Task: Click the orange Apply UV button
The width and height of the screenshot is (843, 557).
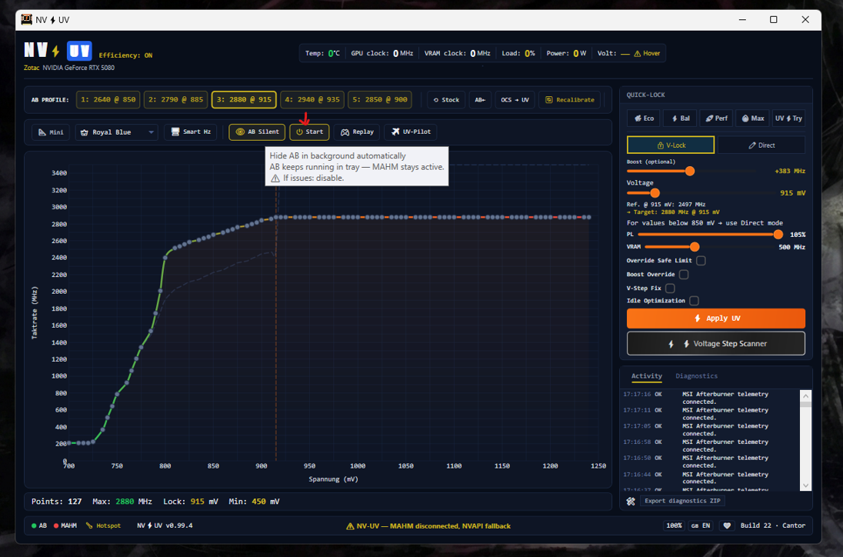Action: pyautogui.click(x=715, y=319)
